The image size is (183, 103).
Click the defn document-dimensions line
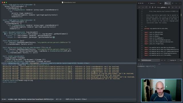coord(20,32)
